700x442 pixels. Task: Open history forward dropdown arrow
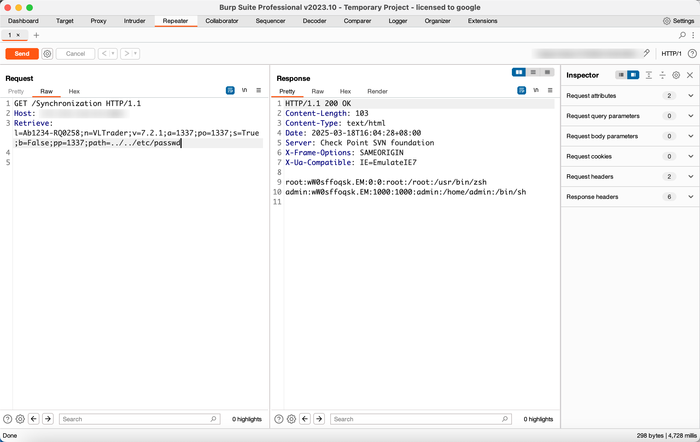(x=135, y=54)
